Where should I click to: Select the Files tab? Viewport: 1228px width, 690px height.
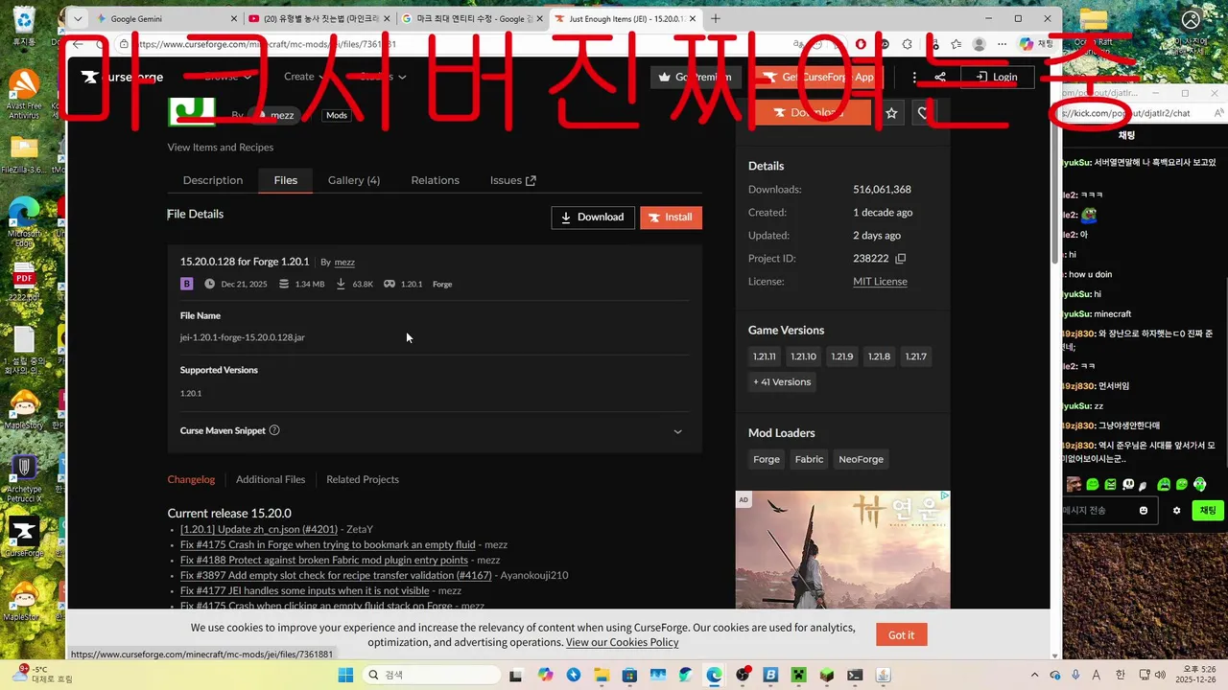tap(286, 180)
